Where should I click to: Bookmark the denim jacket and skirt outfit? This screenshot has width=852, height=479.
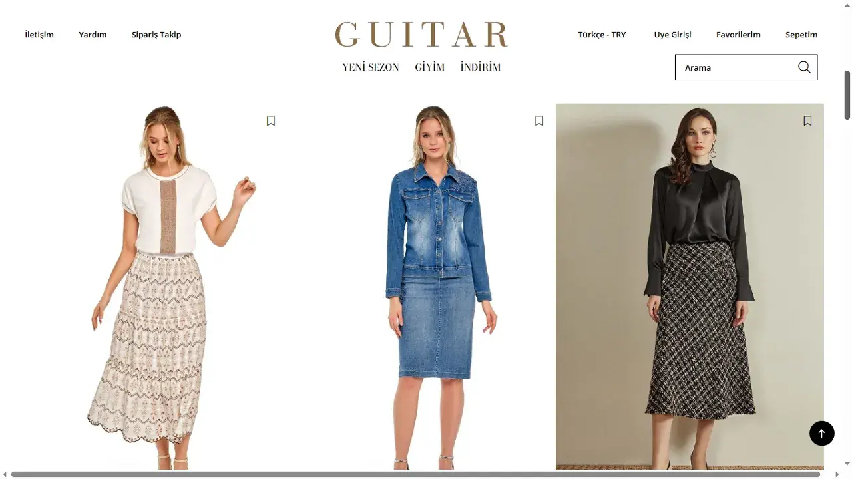coord(539,121)
